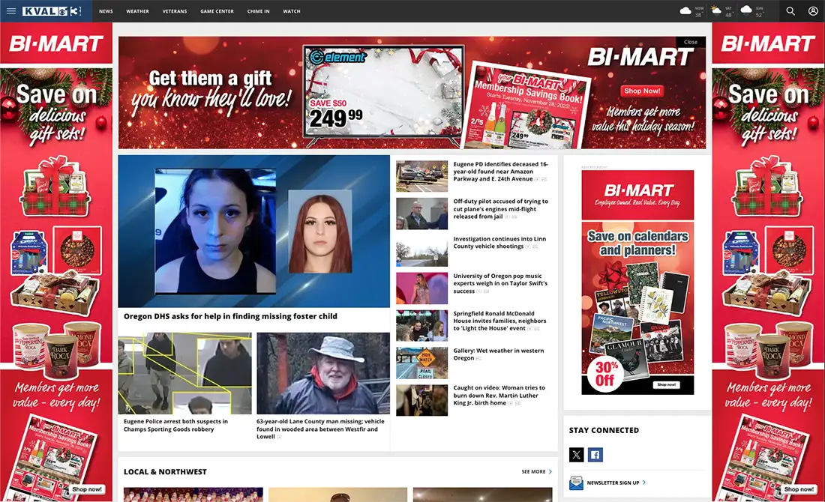Open Linn County vehicle shootings story

coord(499,242)
